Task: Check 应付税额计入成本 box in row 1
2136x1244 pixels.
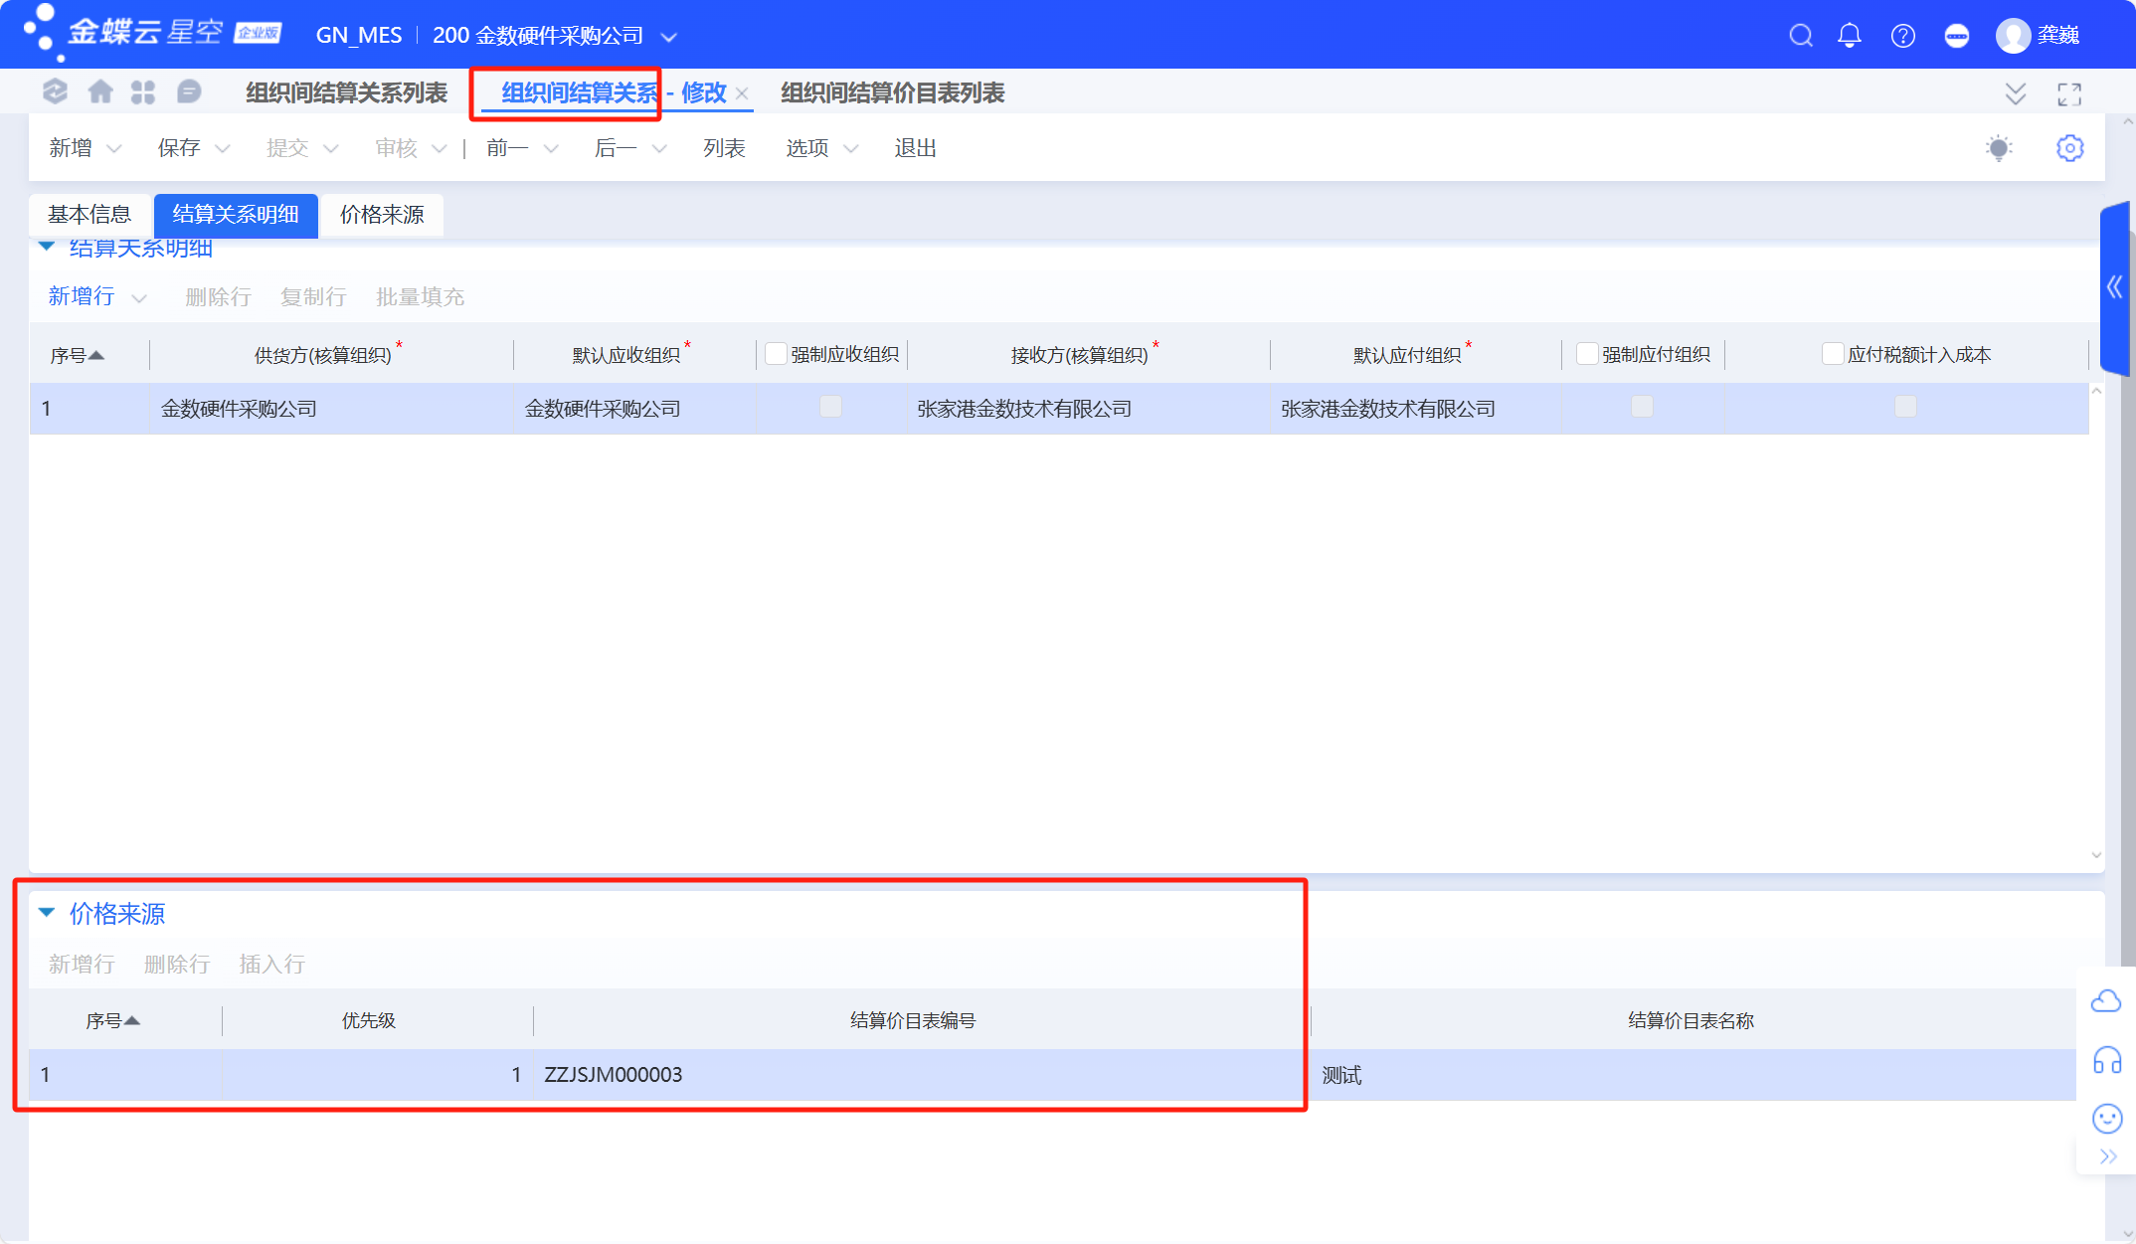Action: [x=1905, y=407]
